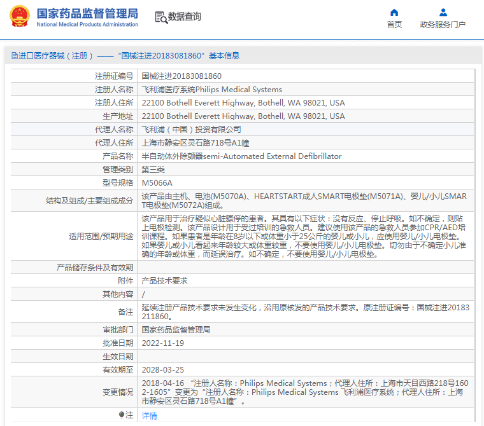Click the 适用范围 intended use paragraph
Image resolution: width=484 pixels, height=426 pixels.
click(x=304, y=236)
